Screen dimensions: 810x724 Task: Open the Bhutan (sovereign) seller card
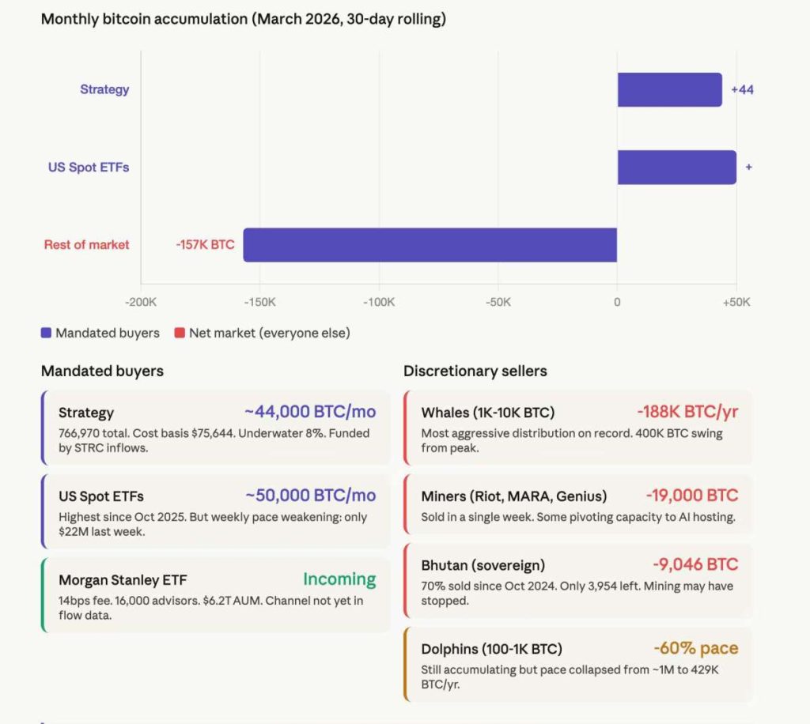click(x=578, y=580)
